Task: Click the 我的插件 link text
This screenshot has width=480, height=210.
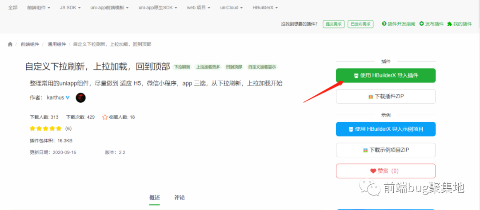Action: [x=463, y=24]
